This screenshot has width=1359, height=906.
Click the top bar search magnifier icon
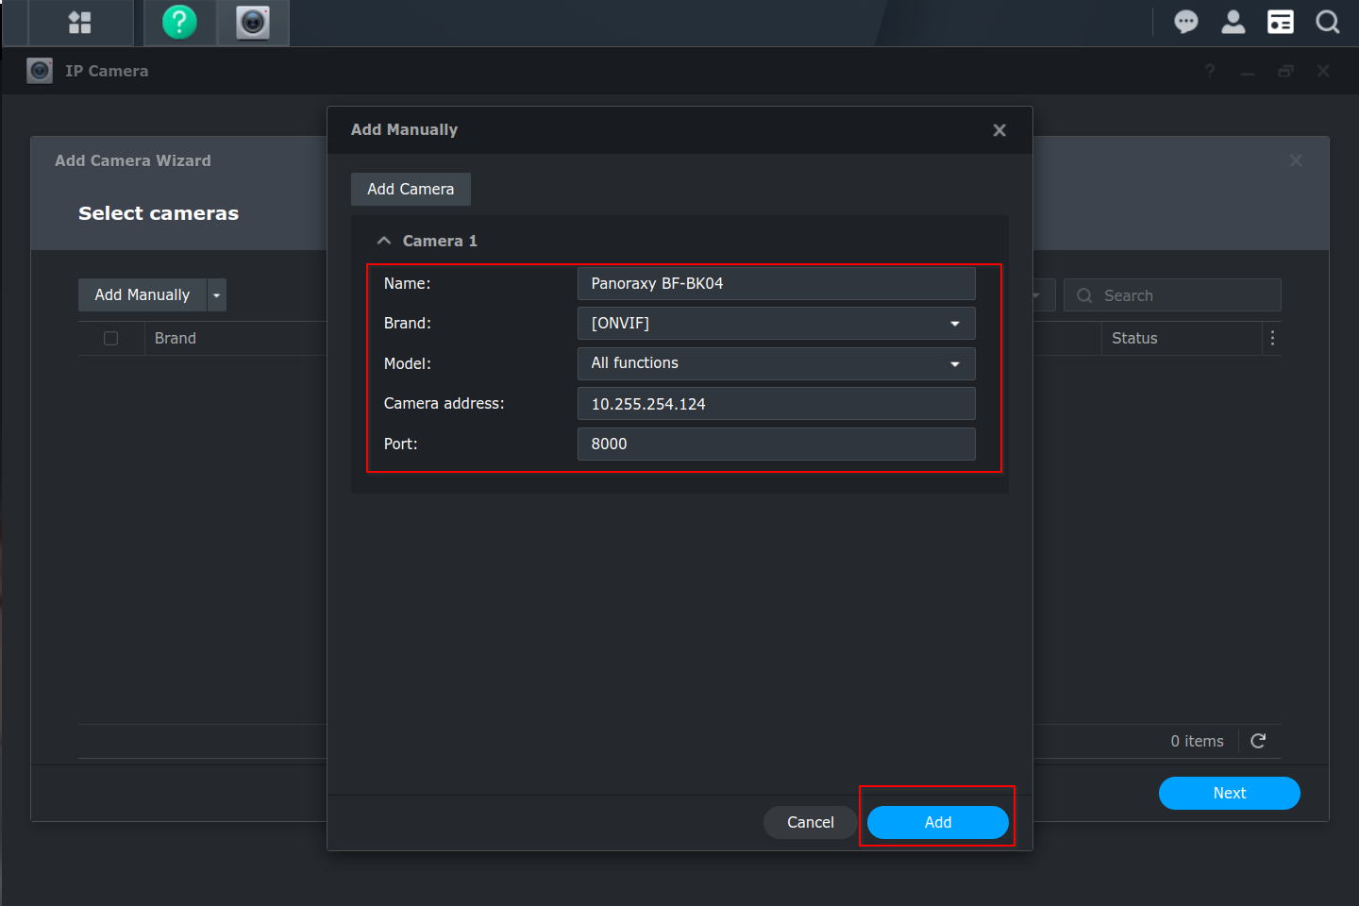[1328, 22]
